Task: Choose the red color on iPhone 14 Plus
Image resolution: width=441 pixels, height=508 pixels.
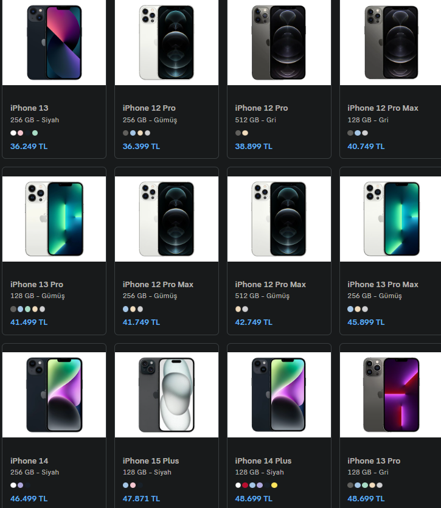Action: click(245, 485)
